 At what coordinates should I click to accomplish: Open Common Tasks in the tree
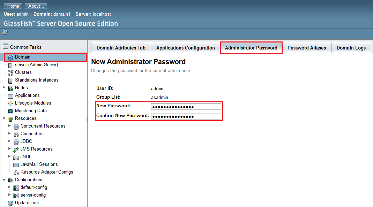(26, 47)
